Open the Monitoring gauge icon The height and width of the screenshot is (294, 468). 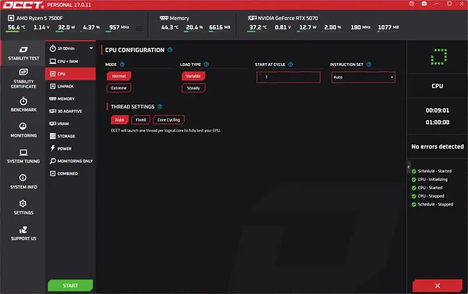point(23,126)
